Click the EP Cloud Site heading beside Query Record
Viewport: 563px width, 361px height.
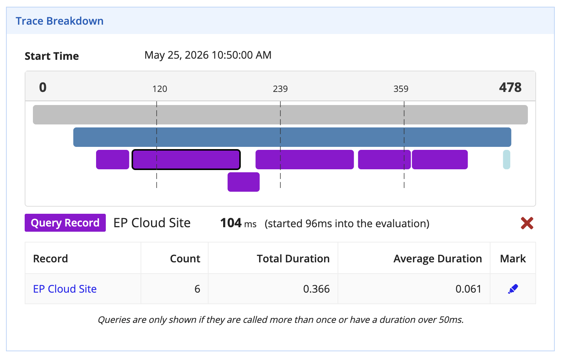(x=152, y=223)
